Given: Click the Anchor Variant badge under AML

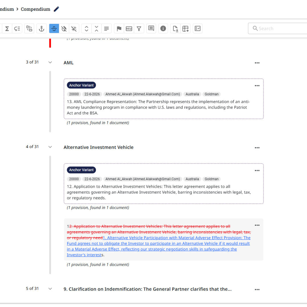Looking at the screenshot, I should [x=81, y=85].
